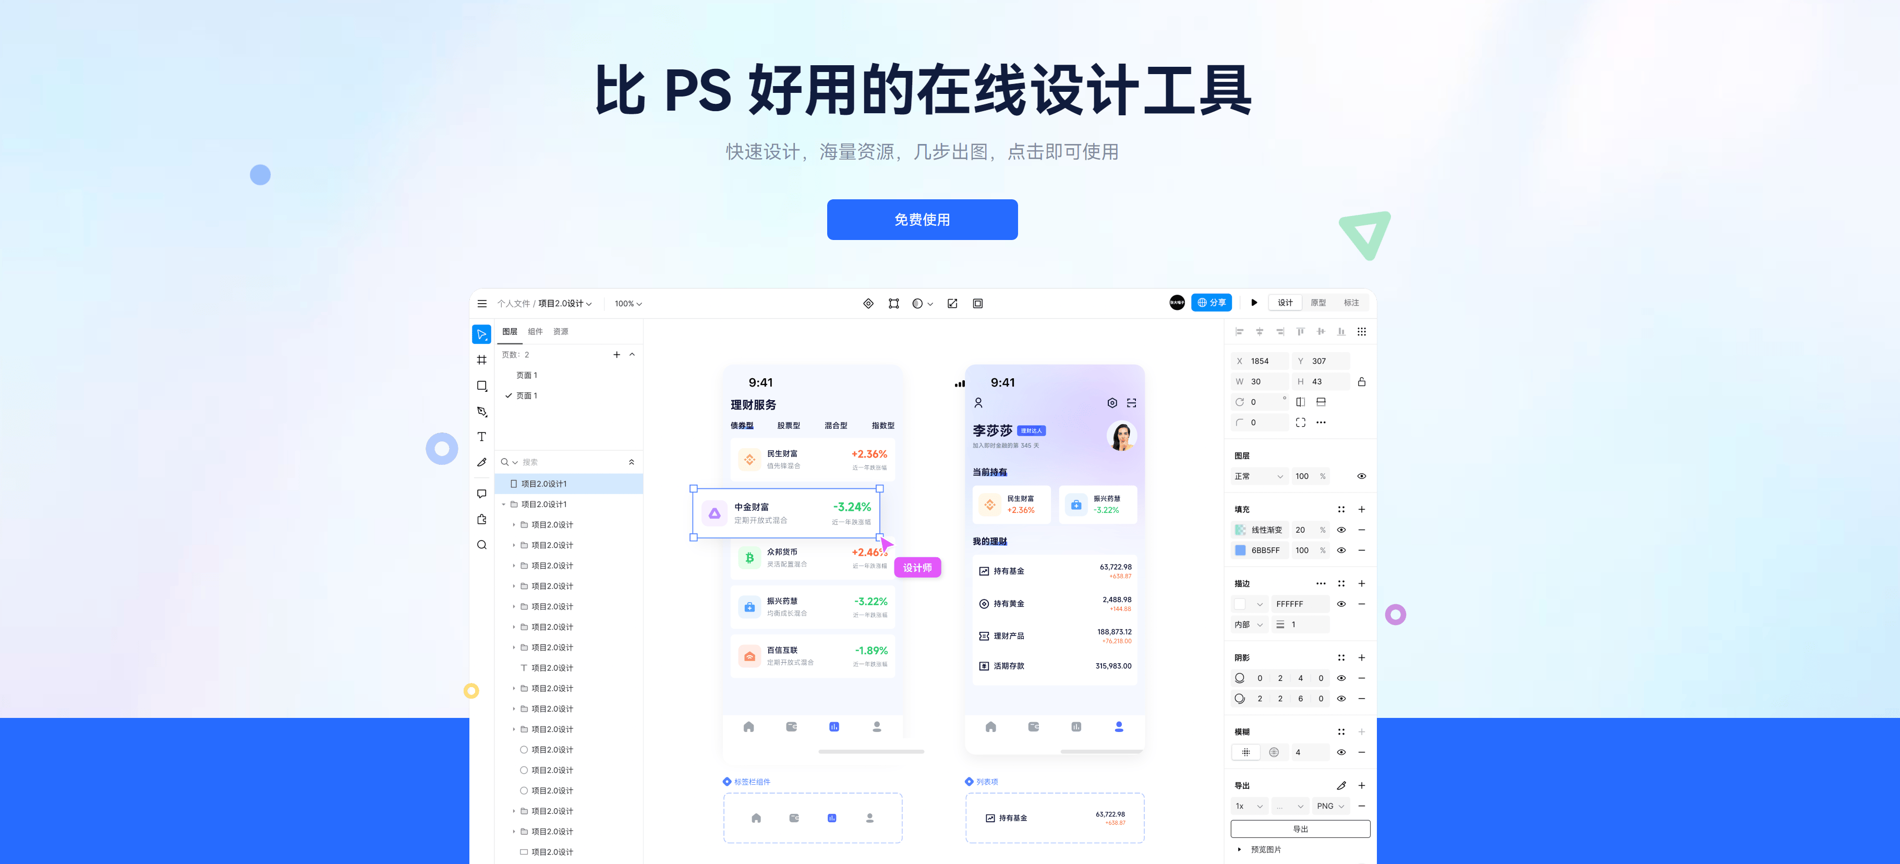This screenshot has height=864, width=1900.
Task: Click the magnifier search tool in the left toolbar
Action: tap(481, 545)
